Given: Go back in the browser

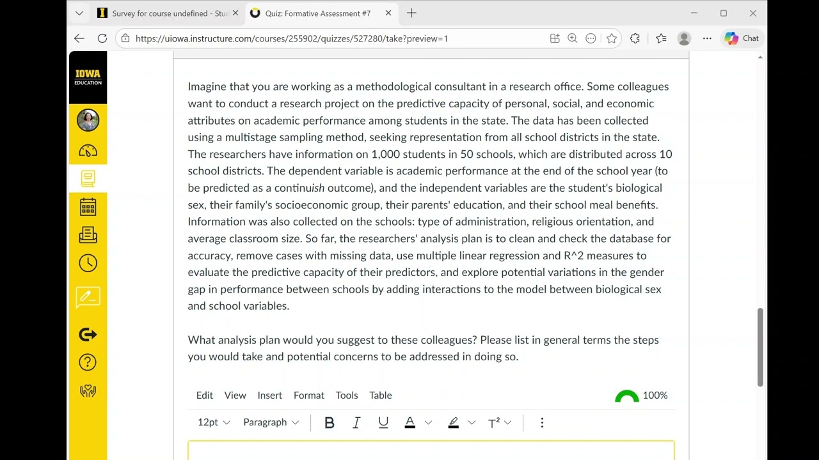Looking at the screenshot, I should [79, 38].
